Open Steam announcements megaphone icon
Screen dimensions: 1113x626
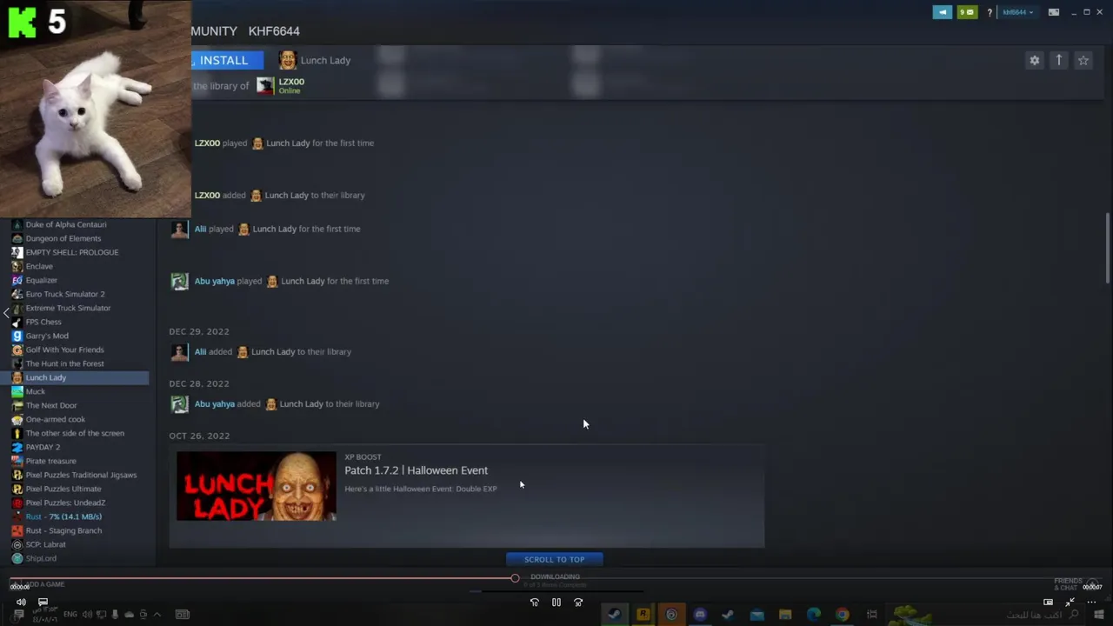[x=943, y=12]
